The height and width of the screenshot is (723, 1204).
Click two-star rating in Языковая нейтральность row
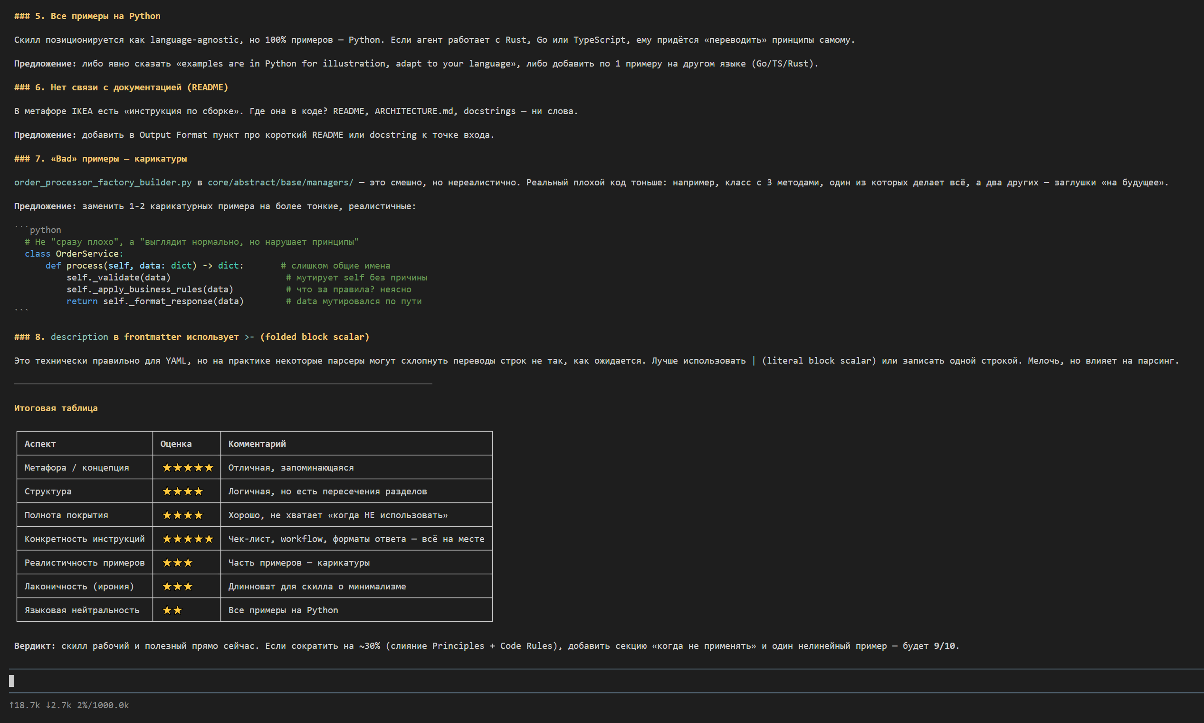(172, 610)
